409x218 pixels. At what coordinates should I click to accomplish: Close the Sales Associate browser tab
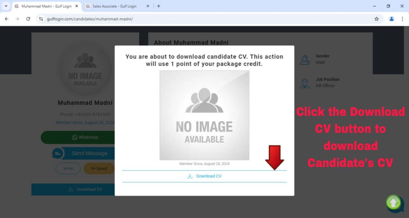coord(148,6)
